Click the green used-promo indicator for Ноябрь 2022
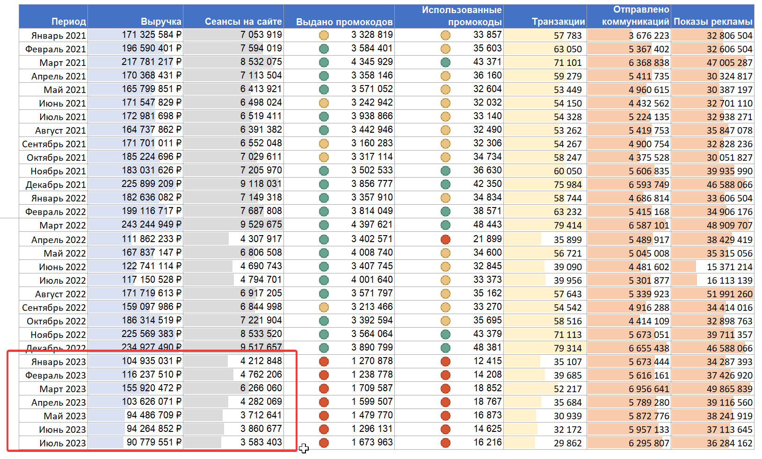This screenshot has height=459, width=762. 445,335
